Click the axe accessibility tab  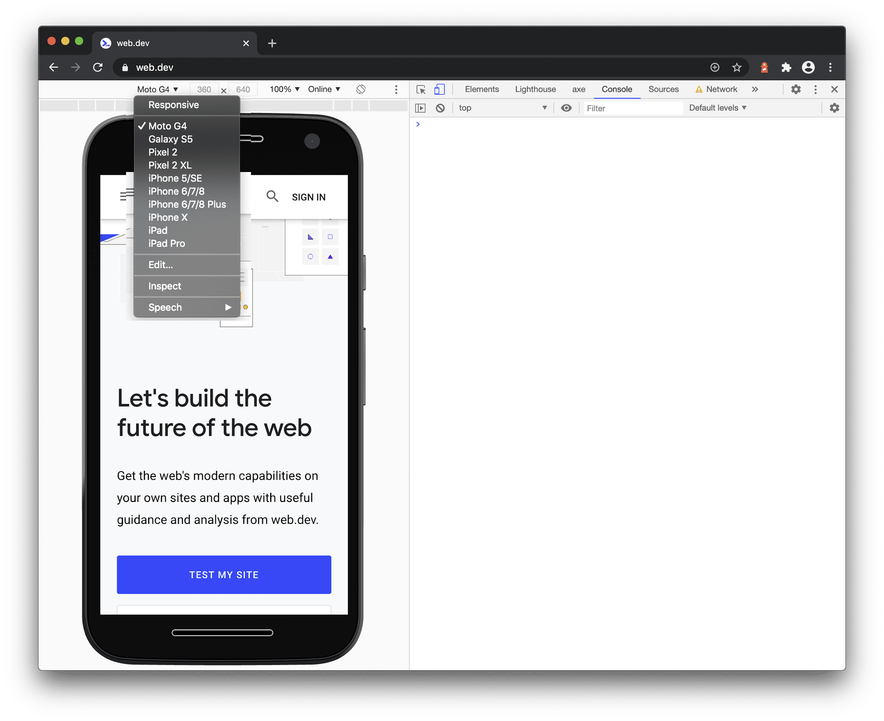click(x=579, y=89)
